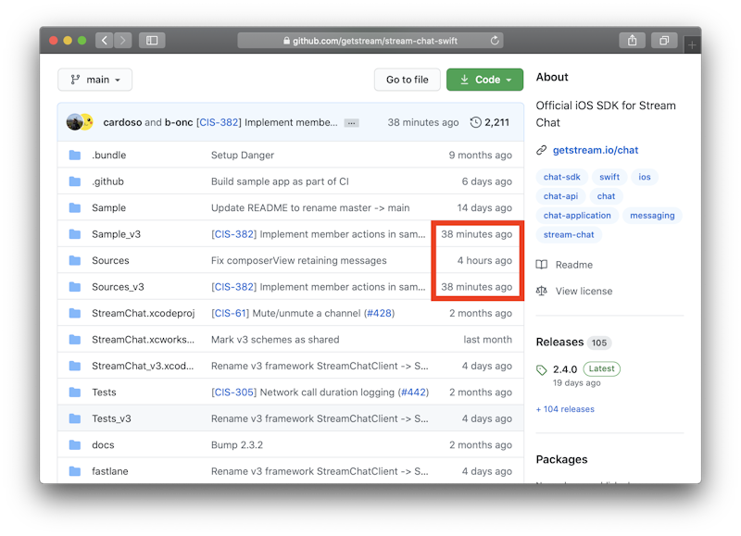Click the stream-chat topic tag
Image resolution: width=741 pixels, height=536 pixels.
tap(570, 235)
